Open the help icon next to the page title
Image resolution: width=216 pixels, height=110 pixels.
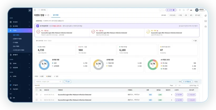pos(48,15)
